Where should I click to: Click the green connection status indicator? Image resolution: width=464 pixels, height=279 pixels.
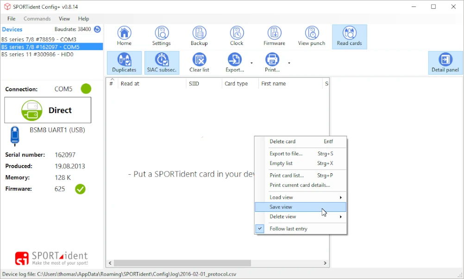86,89
